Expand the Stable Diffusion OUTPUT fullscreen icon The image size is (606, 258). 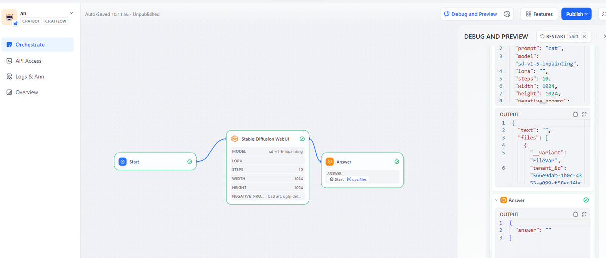tap(584, 114)
